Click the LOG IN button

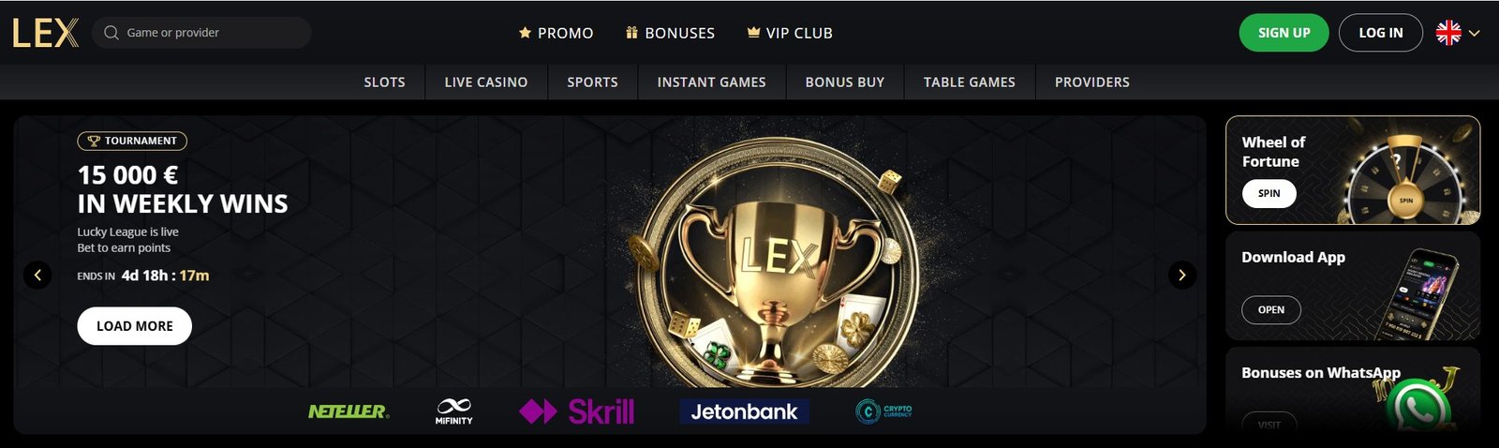coord(1381,33)
